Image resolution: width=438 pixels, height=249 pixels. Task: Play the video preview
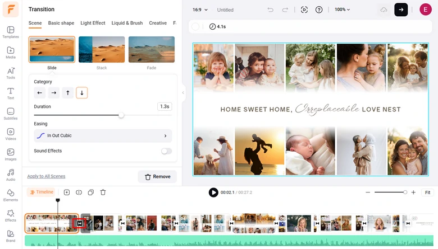click(x=213, y=192)
